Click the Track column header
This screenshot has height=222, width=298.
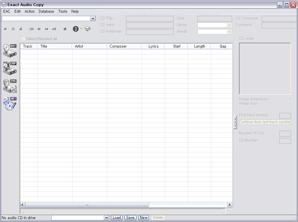pos(29,46)
